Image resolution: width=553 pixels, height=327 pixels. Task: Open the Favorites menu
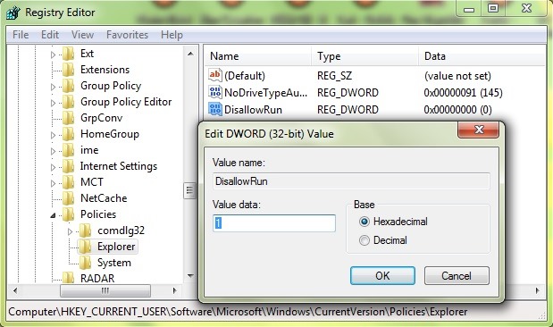[127, 35]
